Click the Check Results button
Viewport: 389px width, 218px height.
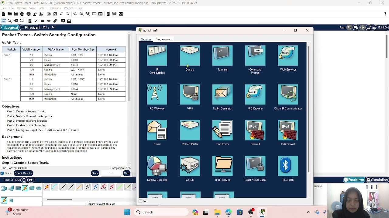click(x=23, y=173)
